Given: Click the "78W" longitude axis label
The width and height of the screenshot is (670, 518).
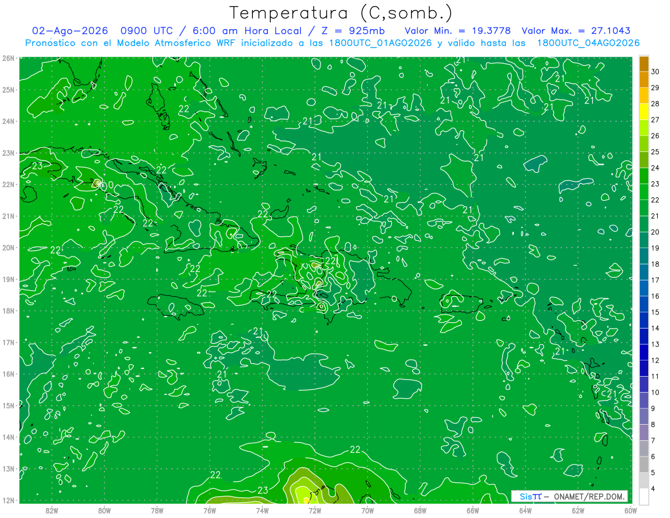Looking at the screenshot, I should [x=157, y=510].
